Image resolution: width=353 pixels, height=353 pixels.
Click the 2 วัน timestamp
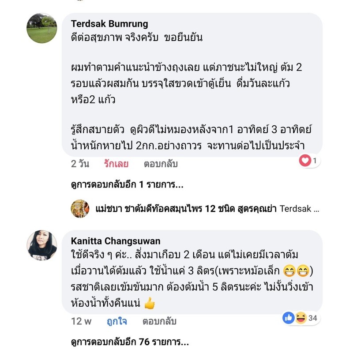(80, 164)
